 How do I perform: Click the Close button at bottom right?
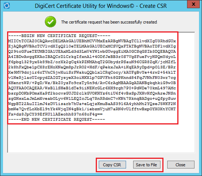[x=180, y=165]
